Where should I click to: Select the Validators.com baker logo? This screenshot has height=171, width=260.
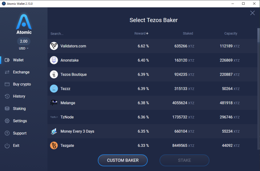[54, 46]
